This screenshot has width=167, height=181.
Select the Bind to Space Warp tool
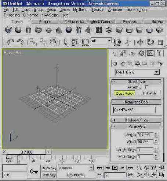53,42
